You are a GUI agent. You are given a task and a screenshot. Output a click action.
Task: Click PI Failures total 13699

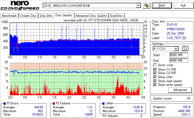88,115
